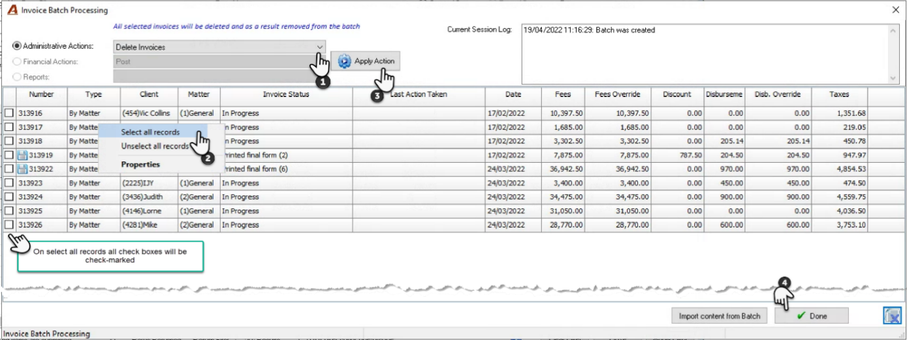Click the saved document icon on invoice 313922
907x340 pixels.
(22, 169)
